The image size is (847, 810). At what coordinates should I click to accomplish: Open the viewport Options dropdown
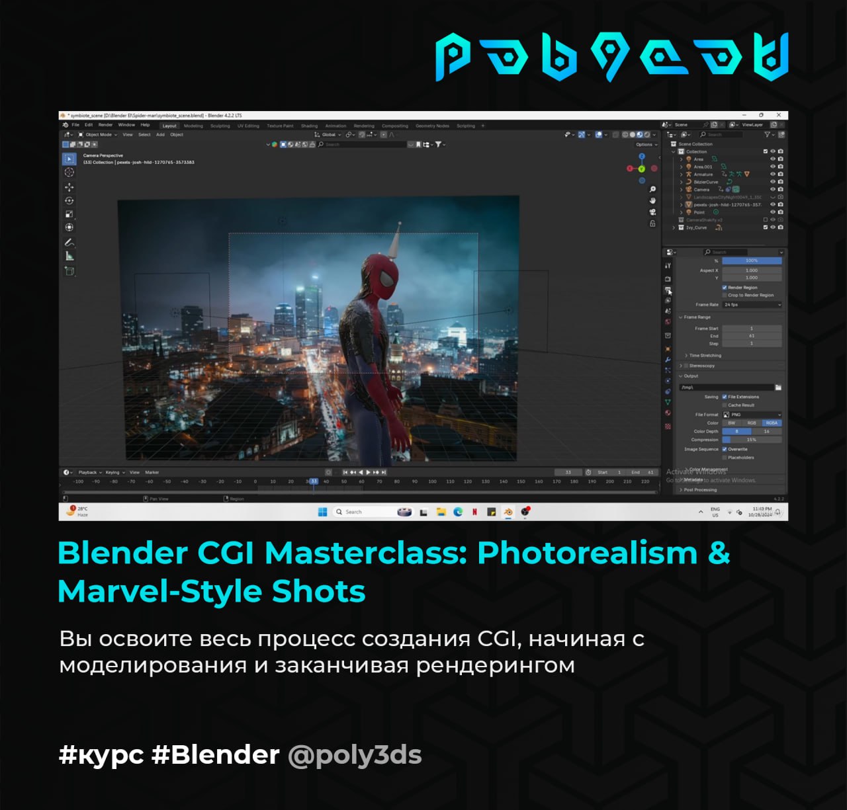click(646, 144)
